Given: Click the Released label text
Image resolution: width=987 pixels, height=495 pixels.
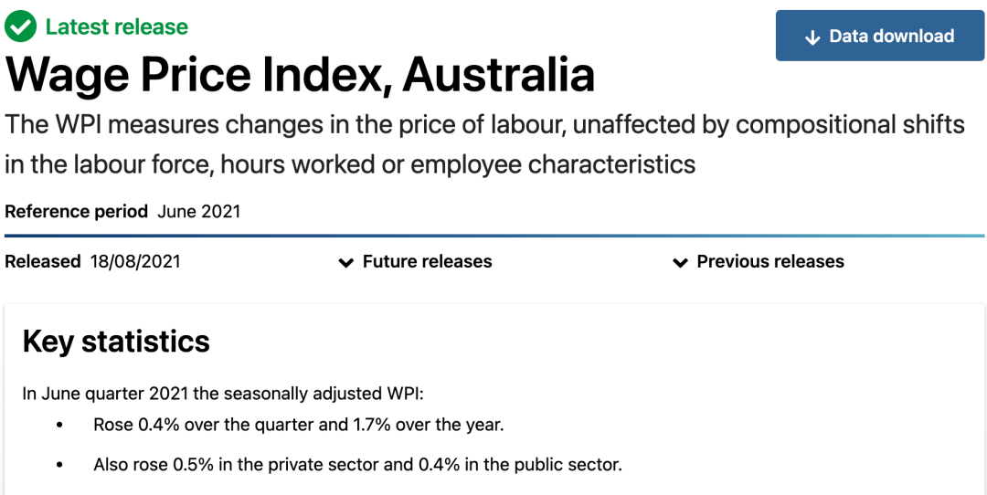Looking at the screenshot, I should (43, 261).
